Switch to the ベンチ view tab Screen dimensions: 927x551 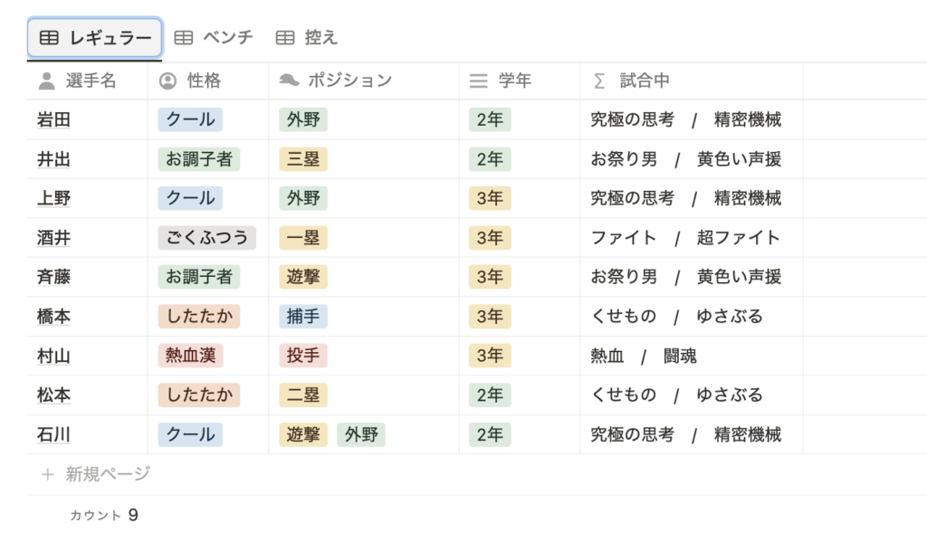pos(214,38)
